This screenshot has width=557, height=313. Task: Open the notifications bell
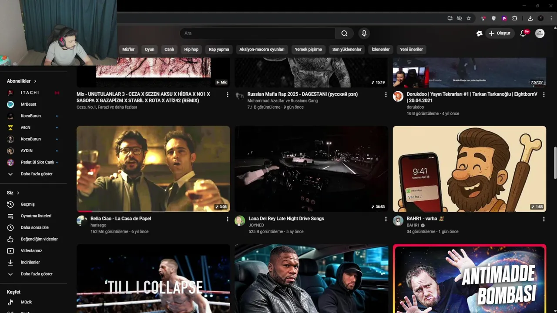click(523, 33)
